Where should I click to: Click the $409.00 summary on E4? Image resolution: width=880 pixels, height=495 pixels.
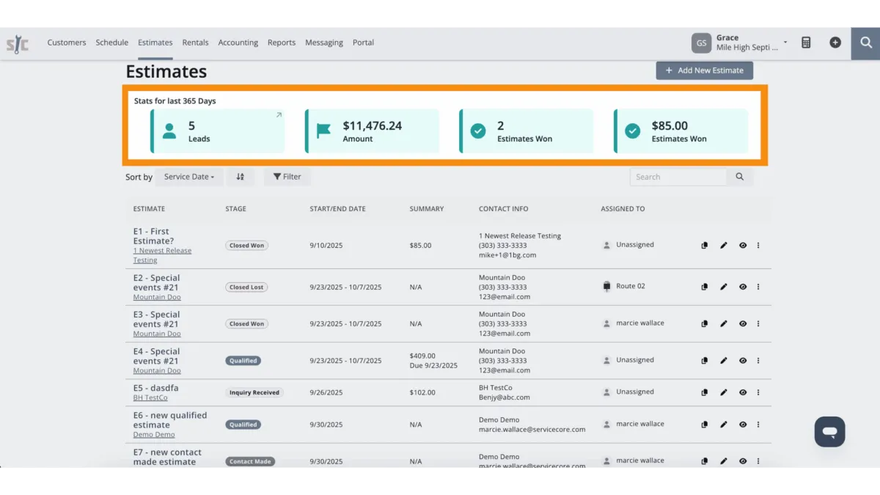pyautogui.click(x=422, y=356)
